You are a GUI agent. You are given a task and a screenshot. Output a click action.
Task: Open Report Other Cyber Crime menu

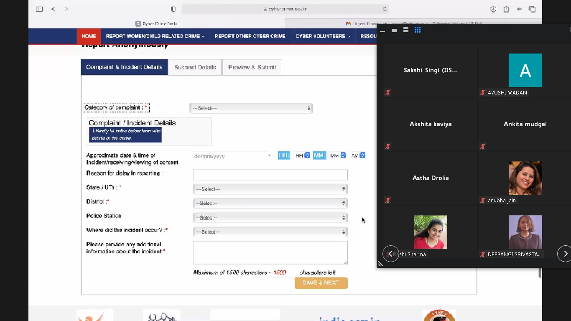tap(250, 36)
